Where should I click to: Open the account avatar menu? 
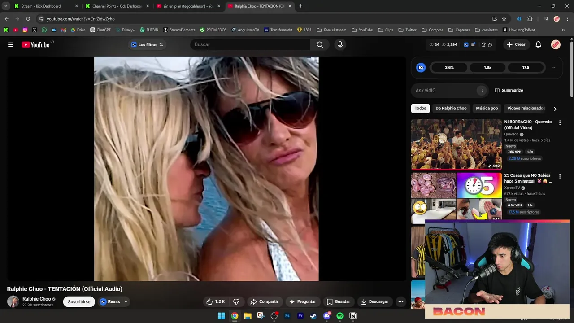click(x=556, y=44)
